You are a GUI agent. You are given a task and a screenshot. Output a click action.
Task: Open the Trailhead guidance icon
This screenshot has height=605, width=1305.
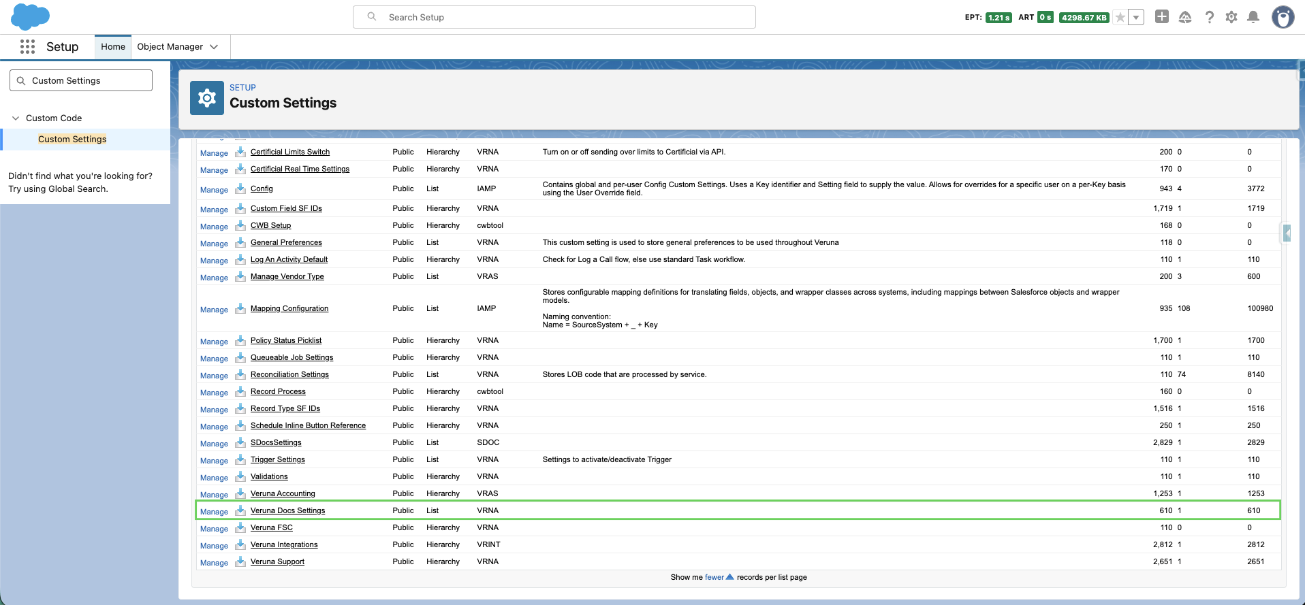(1185, 17)
